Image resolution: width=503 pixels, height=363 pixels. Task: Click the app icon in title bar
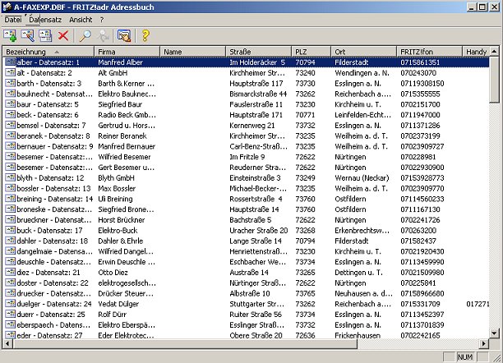(x=7, y=7)
